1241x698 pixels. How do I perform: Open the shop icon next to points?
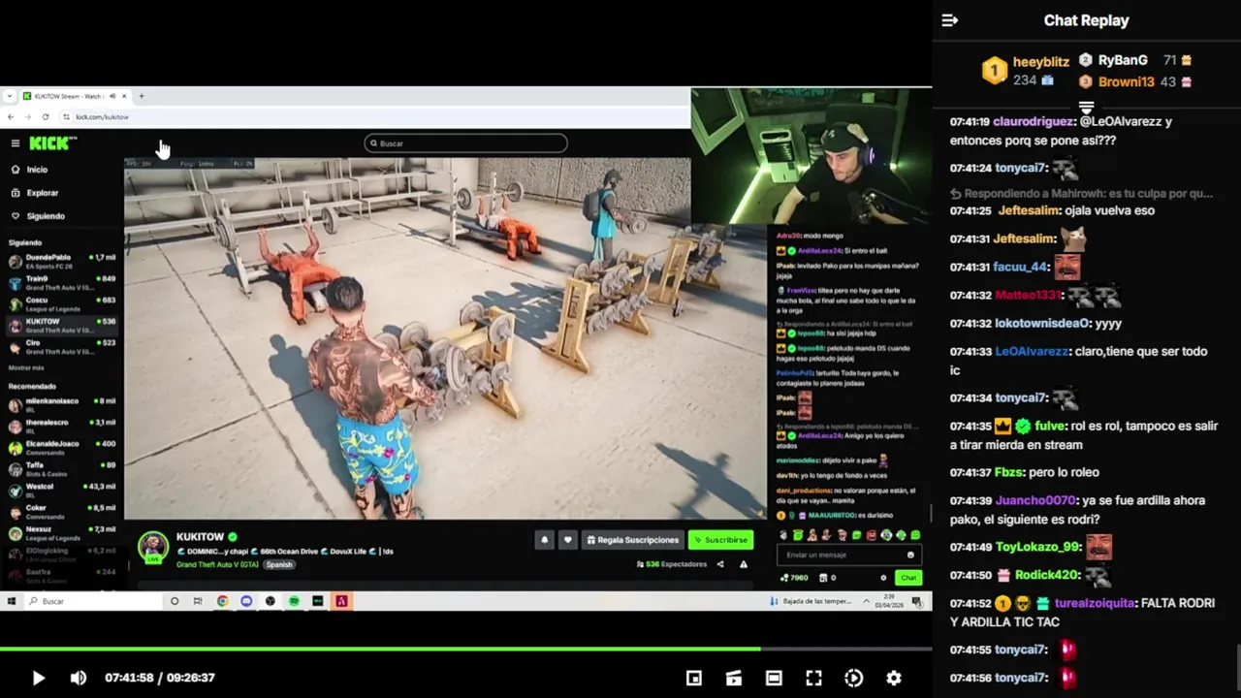click(823, 578)
